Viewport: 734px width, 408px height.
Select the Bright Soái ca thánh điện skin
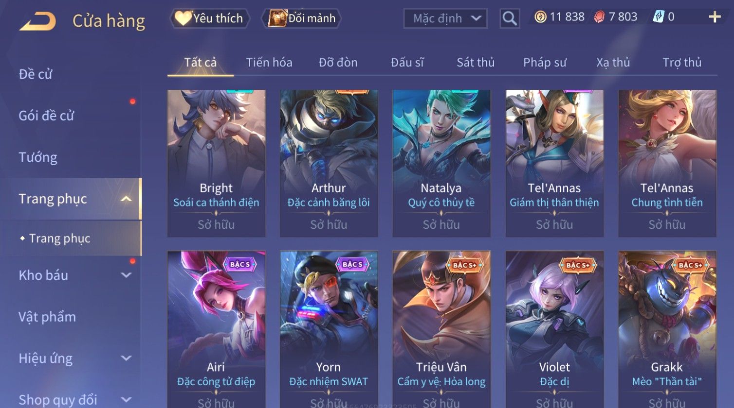pos(216,163)
